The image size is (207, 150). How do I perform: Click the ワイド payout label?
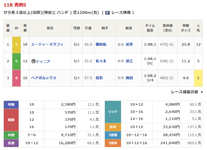tap(113, 112)
